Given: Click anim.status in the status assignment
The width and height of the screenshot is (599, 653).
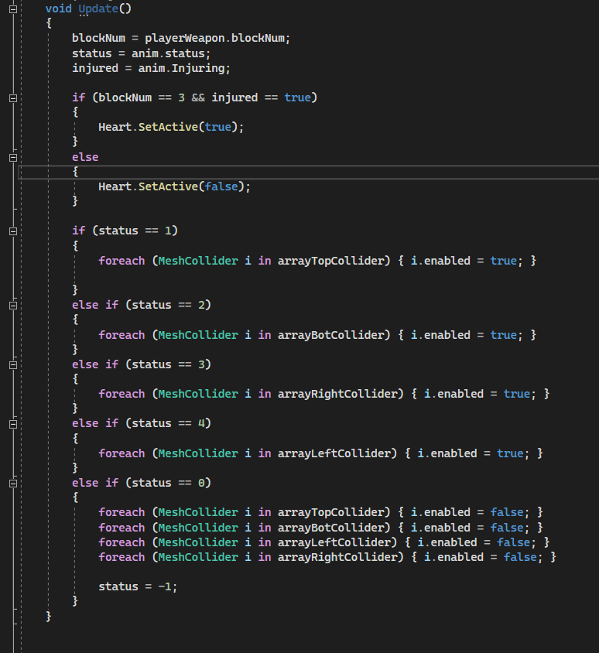Looking at the screenshot, I should [168, 53].
